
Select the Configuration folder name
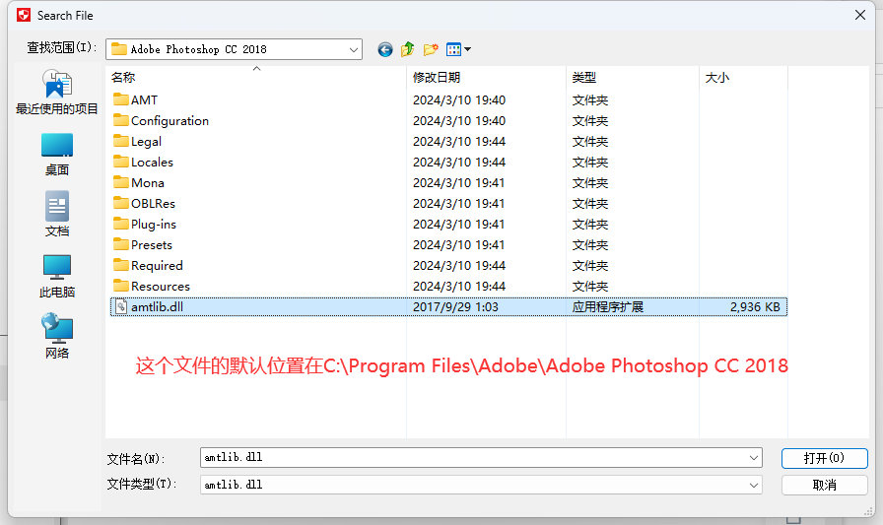170,121
